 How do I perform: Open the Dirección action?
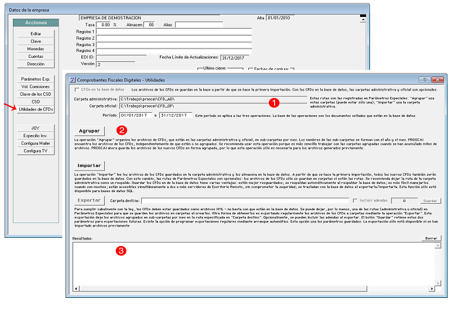36,64
